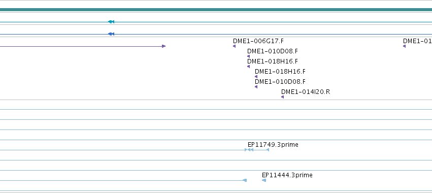Select the DME1-014I20.R feature label

click(x=305, y=92)
